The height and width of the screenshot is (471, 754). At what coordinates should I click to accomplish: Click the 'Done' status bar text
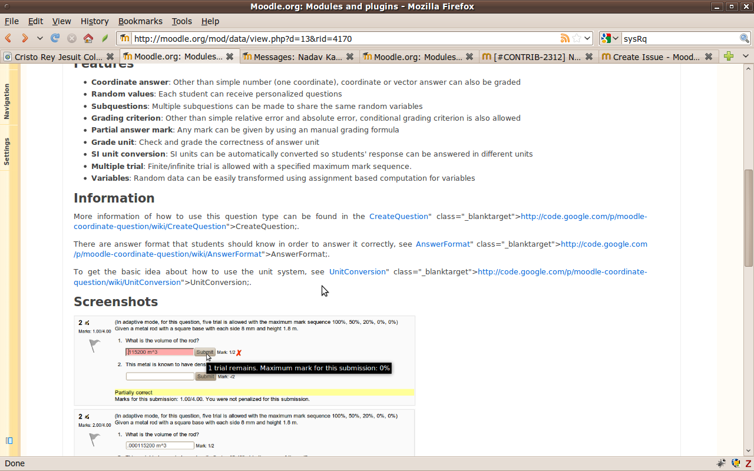coord(15,463)
